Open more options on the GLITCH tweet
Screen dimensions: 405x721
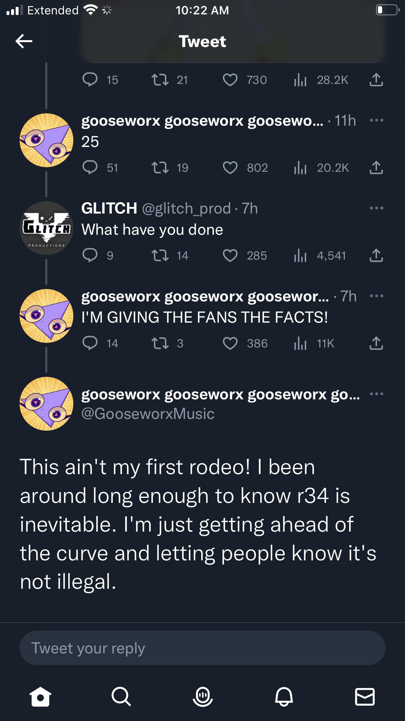pos(376,208)
